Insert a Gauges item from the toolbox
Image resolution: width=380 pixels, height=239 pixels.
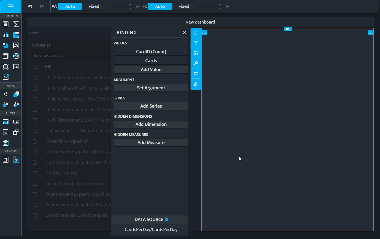coord(16,56)
